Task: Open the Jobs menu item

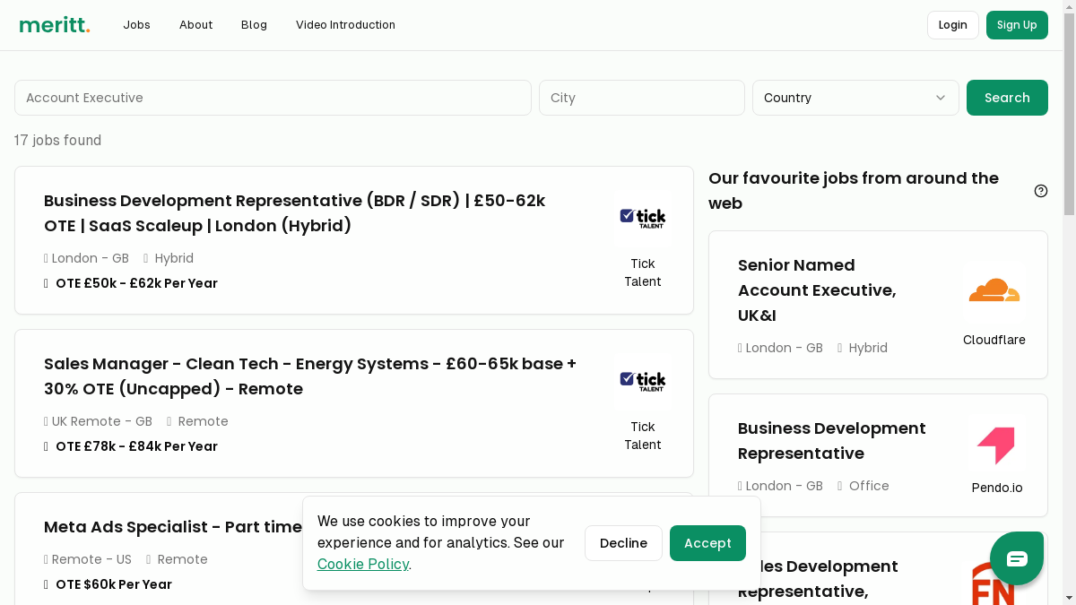Action: (x=136, y=25)
